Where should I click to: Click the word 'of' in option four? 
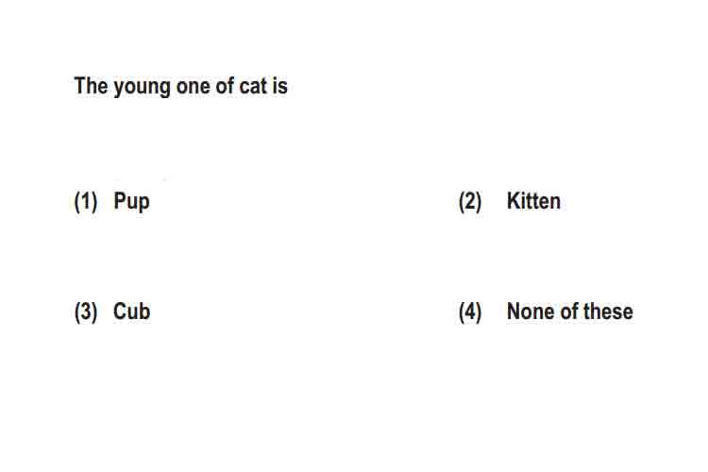[570, 312]
